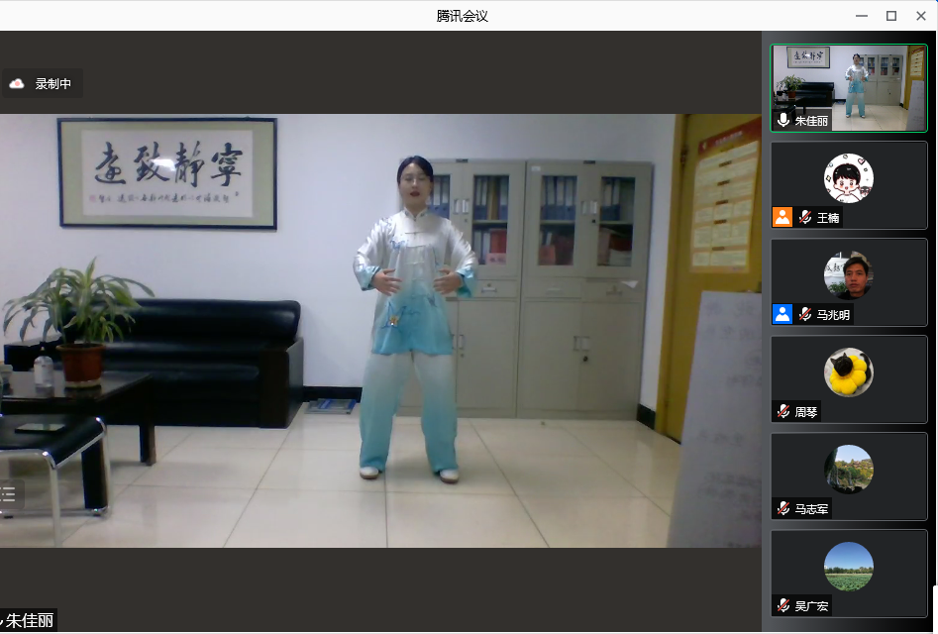Click the cloud recording icon
This screenshot has width=938, height=634.
point(17,84)
